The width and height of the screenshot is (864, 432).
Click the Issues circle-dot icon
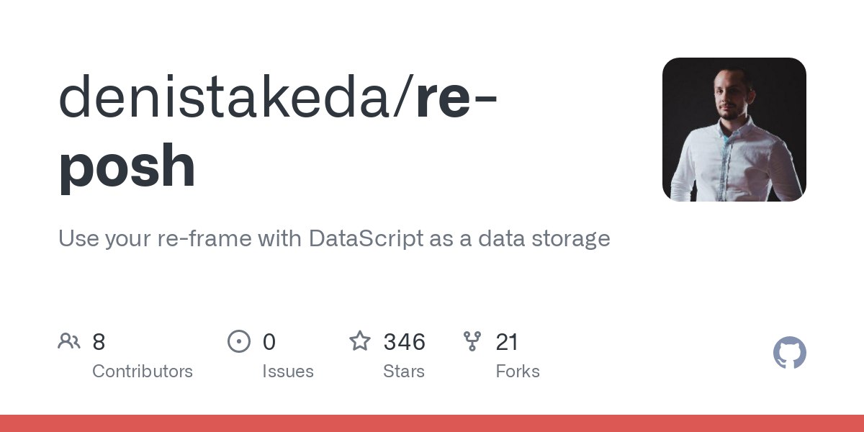238,341
